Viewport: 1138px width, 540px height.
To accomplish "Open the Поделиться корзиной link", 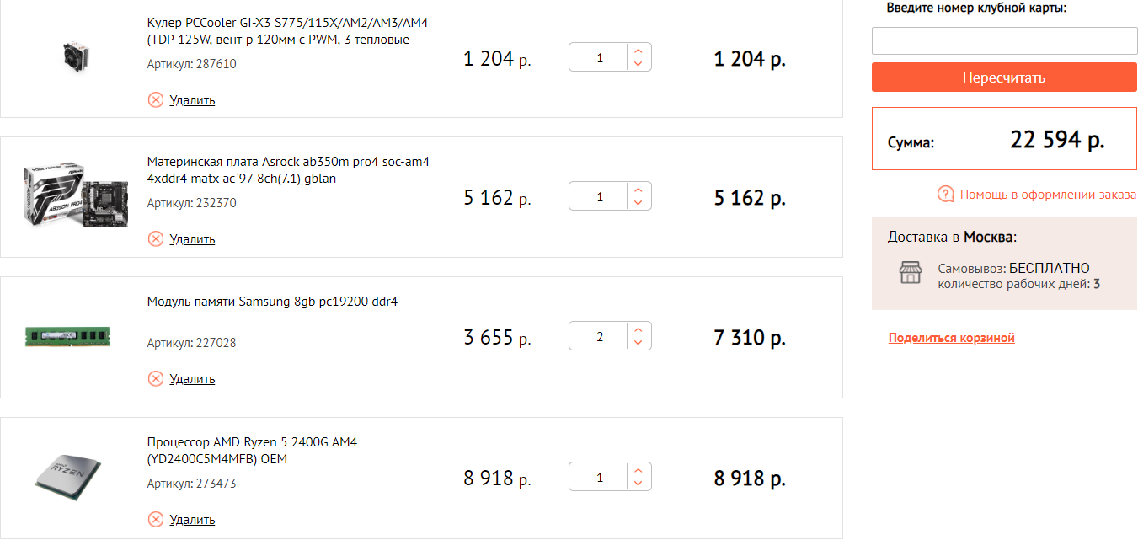I will (951, 338).
